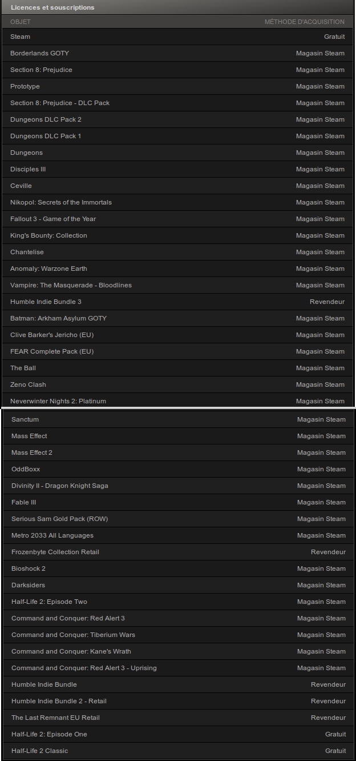Select the Section 8: Prejudice - DLC Pack entry

pos(177,103)
